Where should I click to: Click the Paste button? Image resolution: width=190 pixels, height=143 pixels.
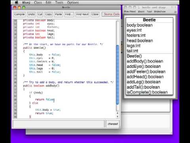(58, 14)
